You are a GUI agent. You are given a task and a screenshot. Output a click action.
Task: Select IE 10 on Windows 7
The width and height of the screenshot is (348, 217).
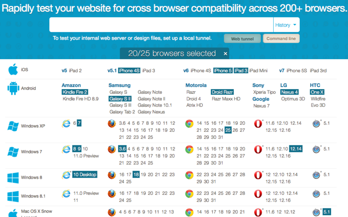tap(85, 149)
